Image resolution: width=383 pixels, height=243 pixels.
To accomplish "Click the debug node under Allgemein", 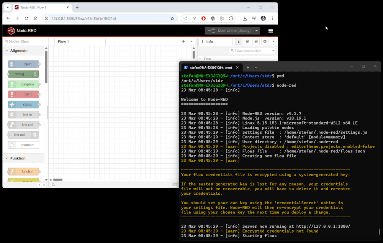I will [x=24, y=74].
